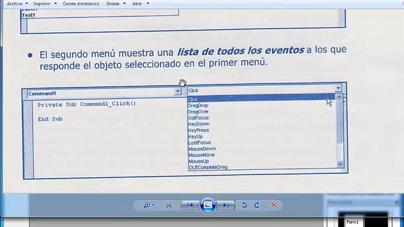Screen dimensions: 404x227
Task: Select GotFocus in the event list
Action: (198, 118)
